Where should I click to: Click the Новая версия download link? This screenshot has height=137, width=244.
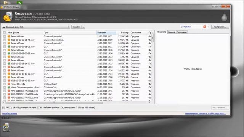205,113
